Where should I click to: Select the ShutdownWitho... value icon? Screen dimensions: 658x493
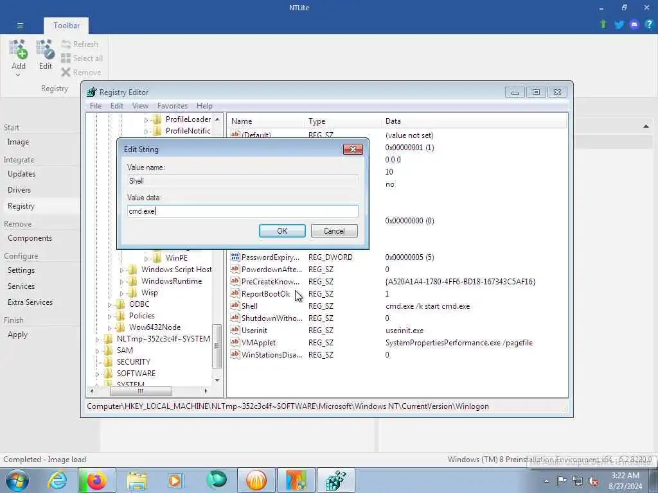235,318
